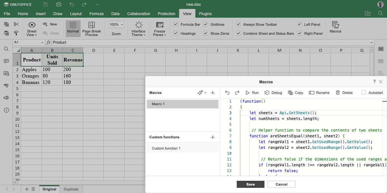This screenshot has width=387, height=193.
Task: Click the Print icon in title bar
Action: [58, 5]
